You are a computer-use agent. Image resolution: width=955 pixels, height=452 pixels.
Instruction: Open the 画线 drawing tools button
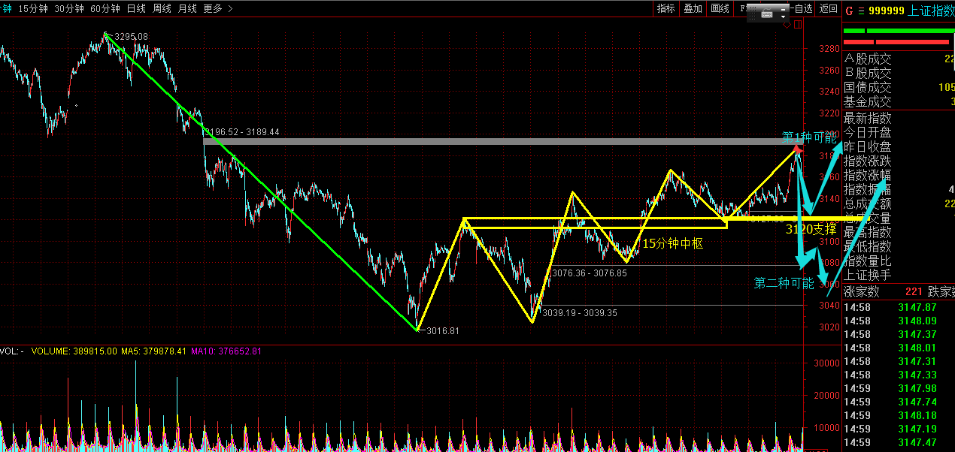click(x=720, y=8)
